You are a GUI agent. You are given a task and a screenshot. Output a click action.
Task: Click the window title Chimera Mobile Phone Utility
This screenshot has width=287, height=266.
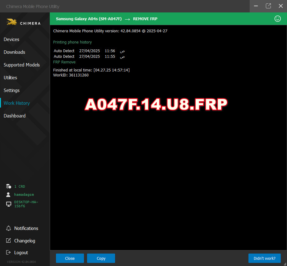(x=33, y=7)
